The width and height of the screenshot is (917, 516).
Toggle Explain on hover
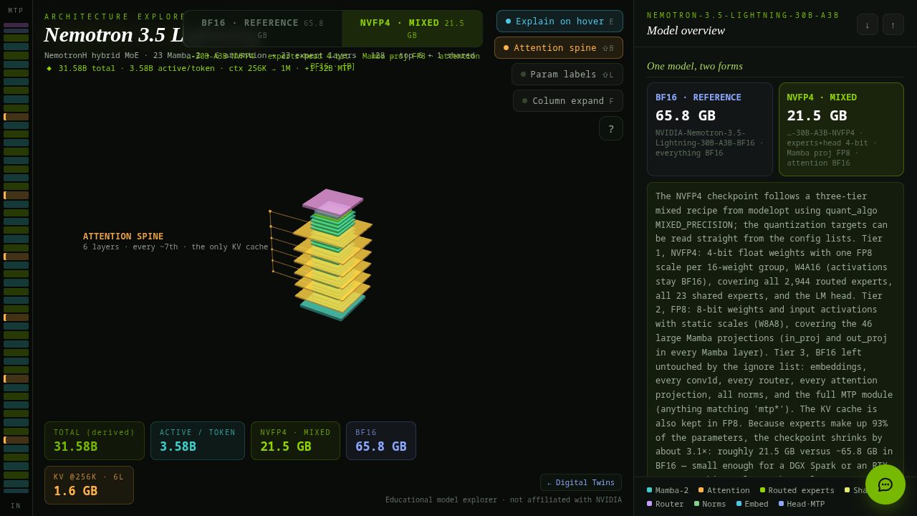point(560,21)
